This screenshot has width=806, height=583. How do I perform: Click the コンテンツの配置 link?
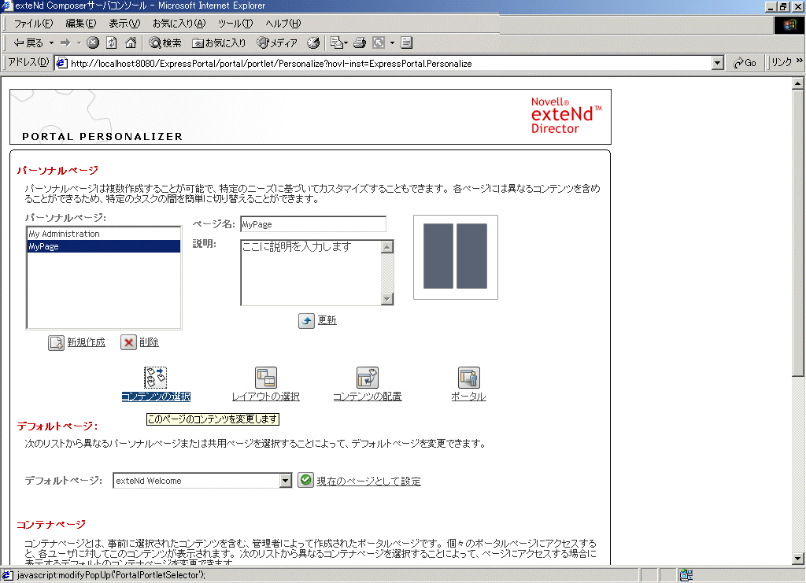[x=368, y=397]
